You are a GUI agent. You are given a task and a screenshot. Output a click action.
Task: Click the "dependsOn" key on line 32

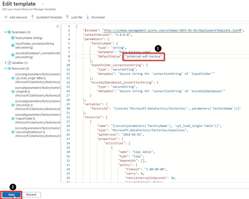128,160
